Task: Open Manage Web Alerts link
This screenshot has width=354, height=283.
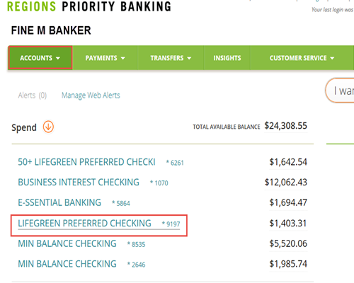Action: [x=91, y=96]
